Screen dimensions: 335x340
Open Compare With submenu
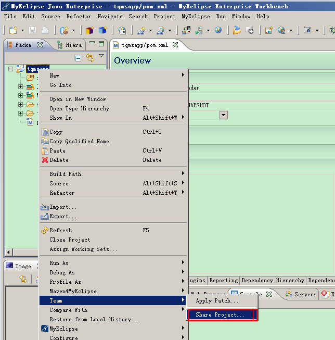click(x=113, y=310)
